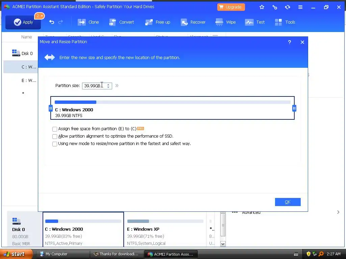Click the keyboard icon in taskbar tray
Viewport: 346px width, 259px height.
tap(296, 254)
